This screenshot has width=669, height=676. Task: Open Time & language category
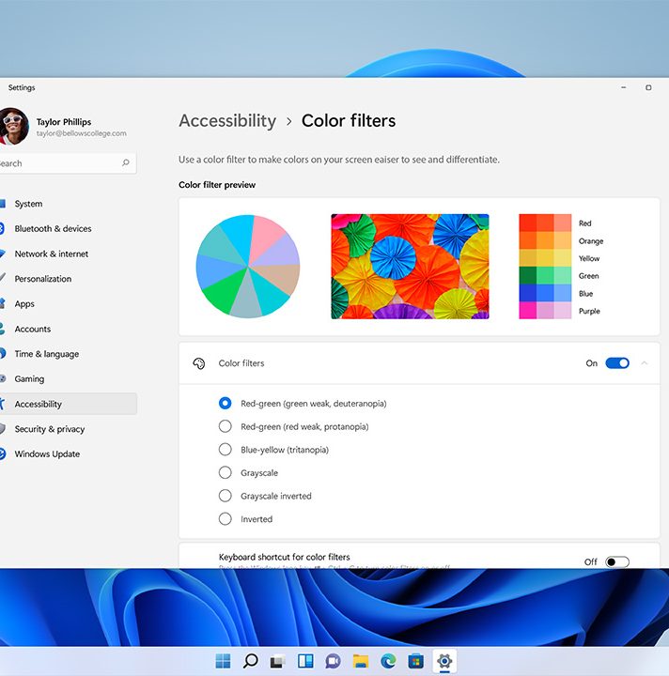tap(47, 354)
